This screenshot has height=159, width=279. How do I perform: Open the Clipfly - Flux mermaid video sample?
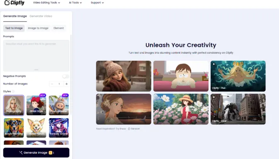[x=238, y=76]
